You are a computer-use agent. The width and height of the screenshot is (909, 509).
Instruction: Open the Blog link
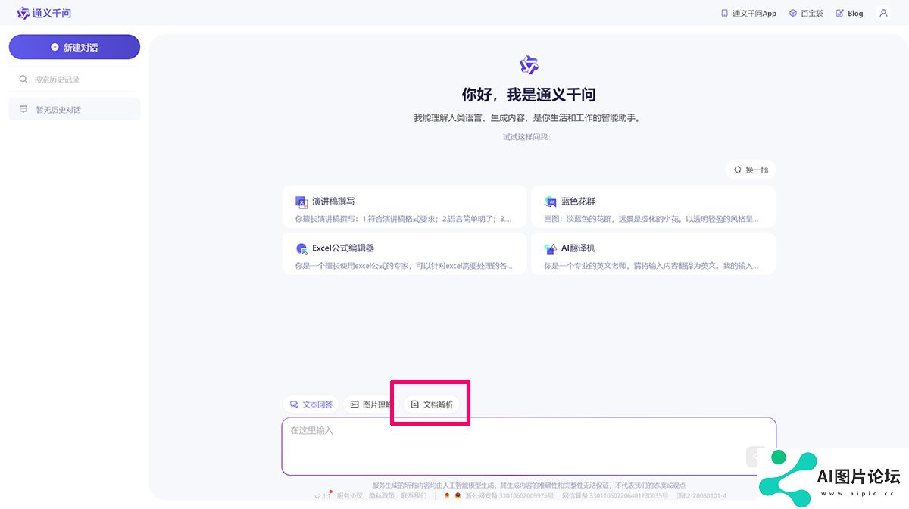(x=849, y=13)
